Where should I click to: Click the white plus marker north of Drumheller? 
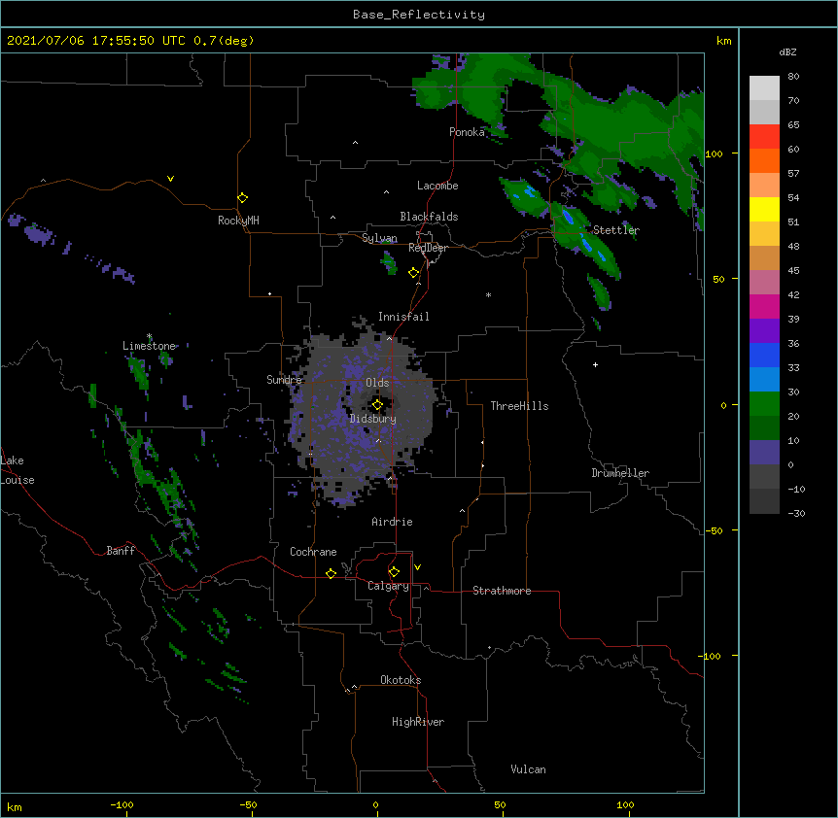tap(595, 364)
